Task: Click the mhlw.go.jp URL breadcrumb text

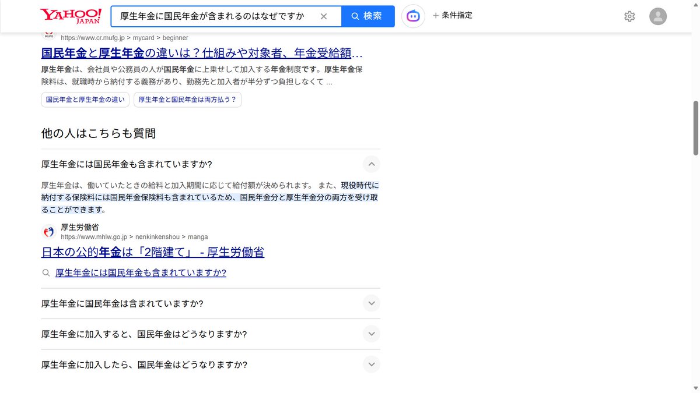Action: pyautogui.click(x=134, y=237)
